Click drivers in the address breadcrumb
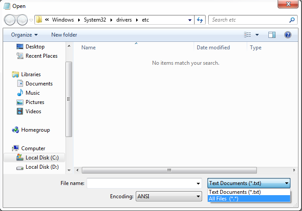This screenshot has width=302, height=211. 124,20
